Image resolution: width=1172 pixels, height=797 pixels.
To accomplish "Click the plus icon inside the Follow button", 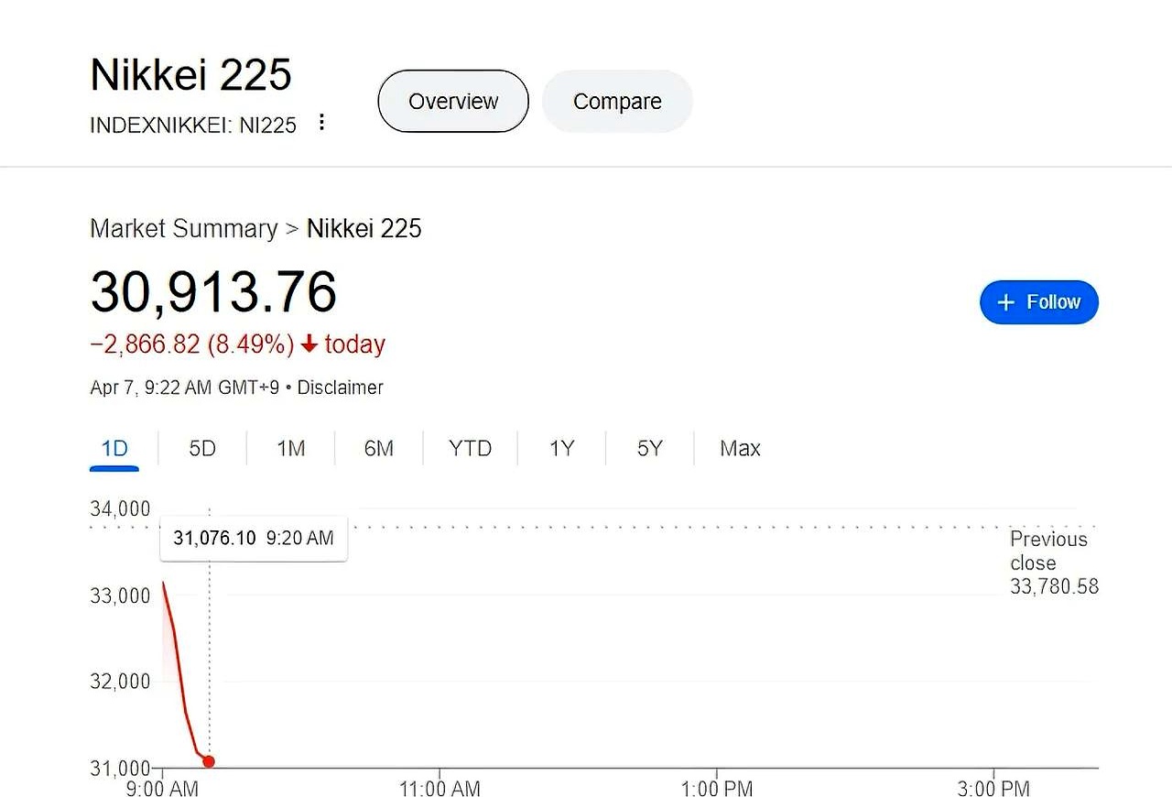I will coord(1005,302).
